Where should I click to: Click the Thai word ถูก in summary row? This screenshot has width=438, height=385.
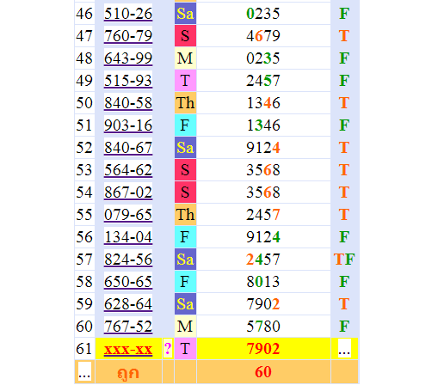[128, 373]
